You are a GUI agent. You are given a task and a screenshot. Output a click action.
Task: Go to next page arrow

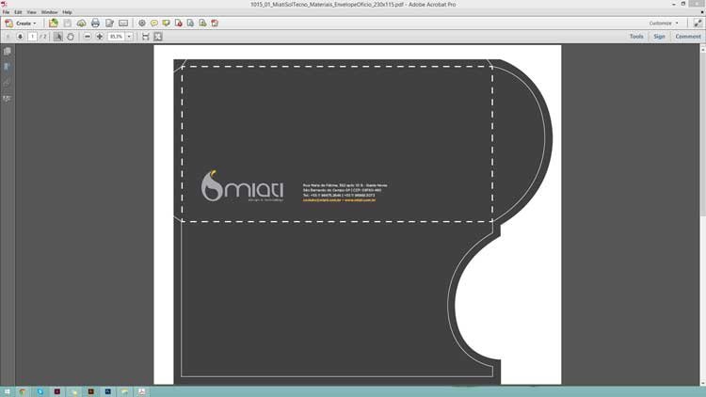(20, 37)
